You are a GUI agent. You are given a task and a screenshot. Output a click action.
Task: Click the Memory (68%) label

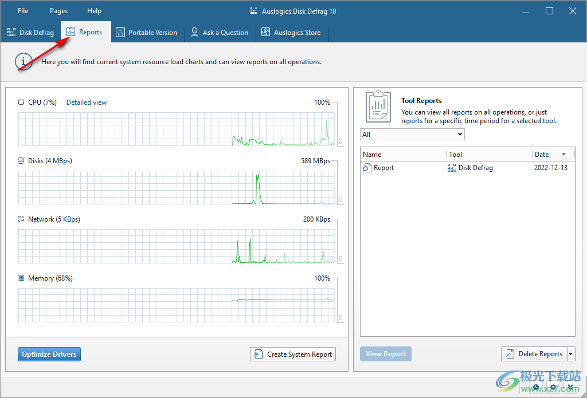(50, 278)
